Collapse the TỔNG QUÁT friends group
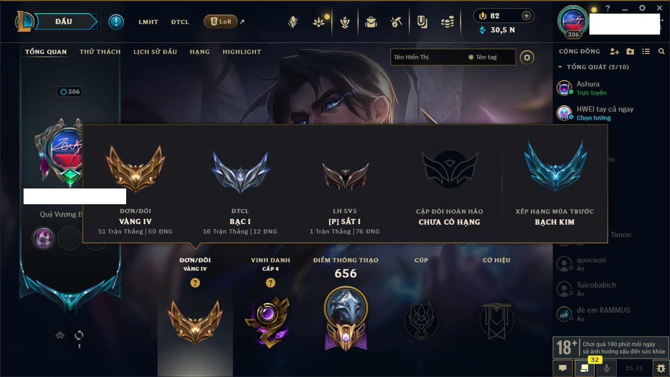 560,67
